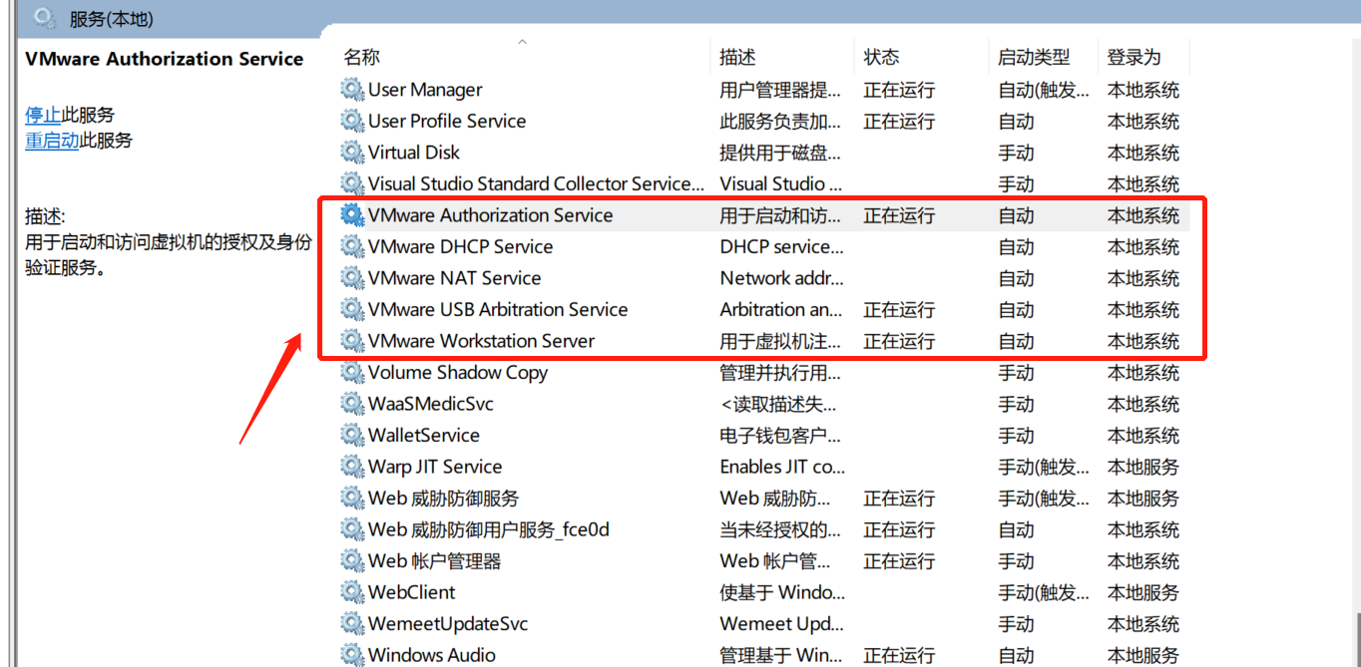1361x667 pixels.
Task: Select gear icon next to VMware Authorization Service row
Action: coord(352,215)
